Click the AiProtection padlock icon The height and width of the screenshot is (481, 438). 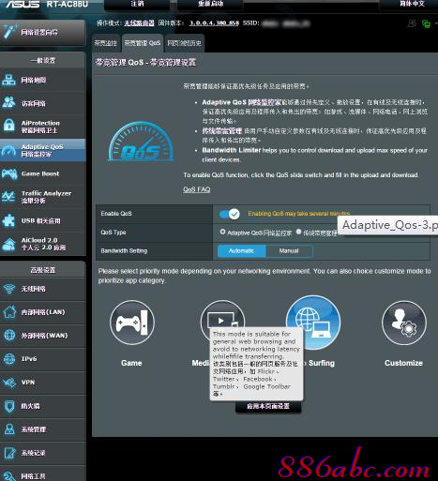point(8,125)
